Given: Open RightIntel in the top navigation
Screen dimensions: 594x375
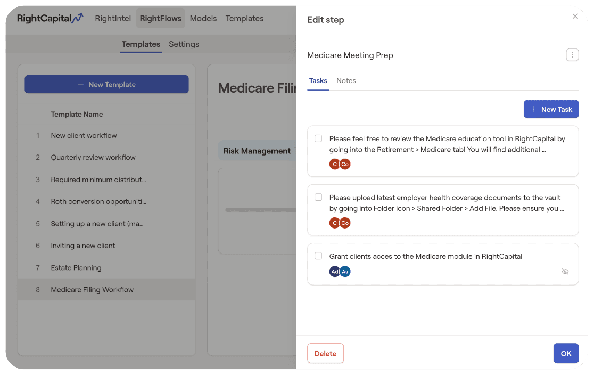Looking at the screenshot, I should click(x=112, y=18).
